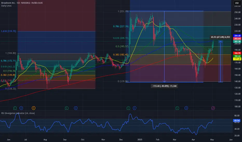The height and width of the screenshot is (142, 242).
Task: Select the 0.5 (195.57) Fibonacci label
Action: [x=122, y=46]
